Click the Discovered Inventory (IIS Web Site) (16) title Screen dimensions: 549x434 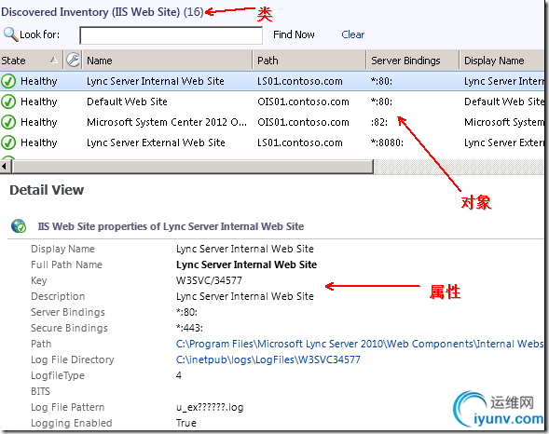click(103, 12)
